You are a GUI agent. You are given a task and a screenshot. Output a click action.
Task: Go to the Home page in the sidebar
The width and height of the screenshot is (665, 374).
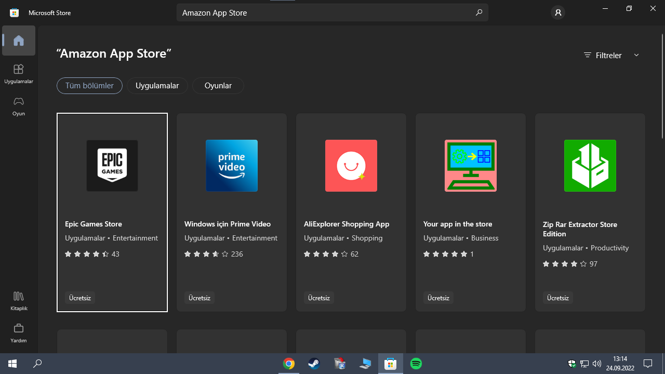19,41
